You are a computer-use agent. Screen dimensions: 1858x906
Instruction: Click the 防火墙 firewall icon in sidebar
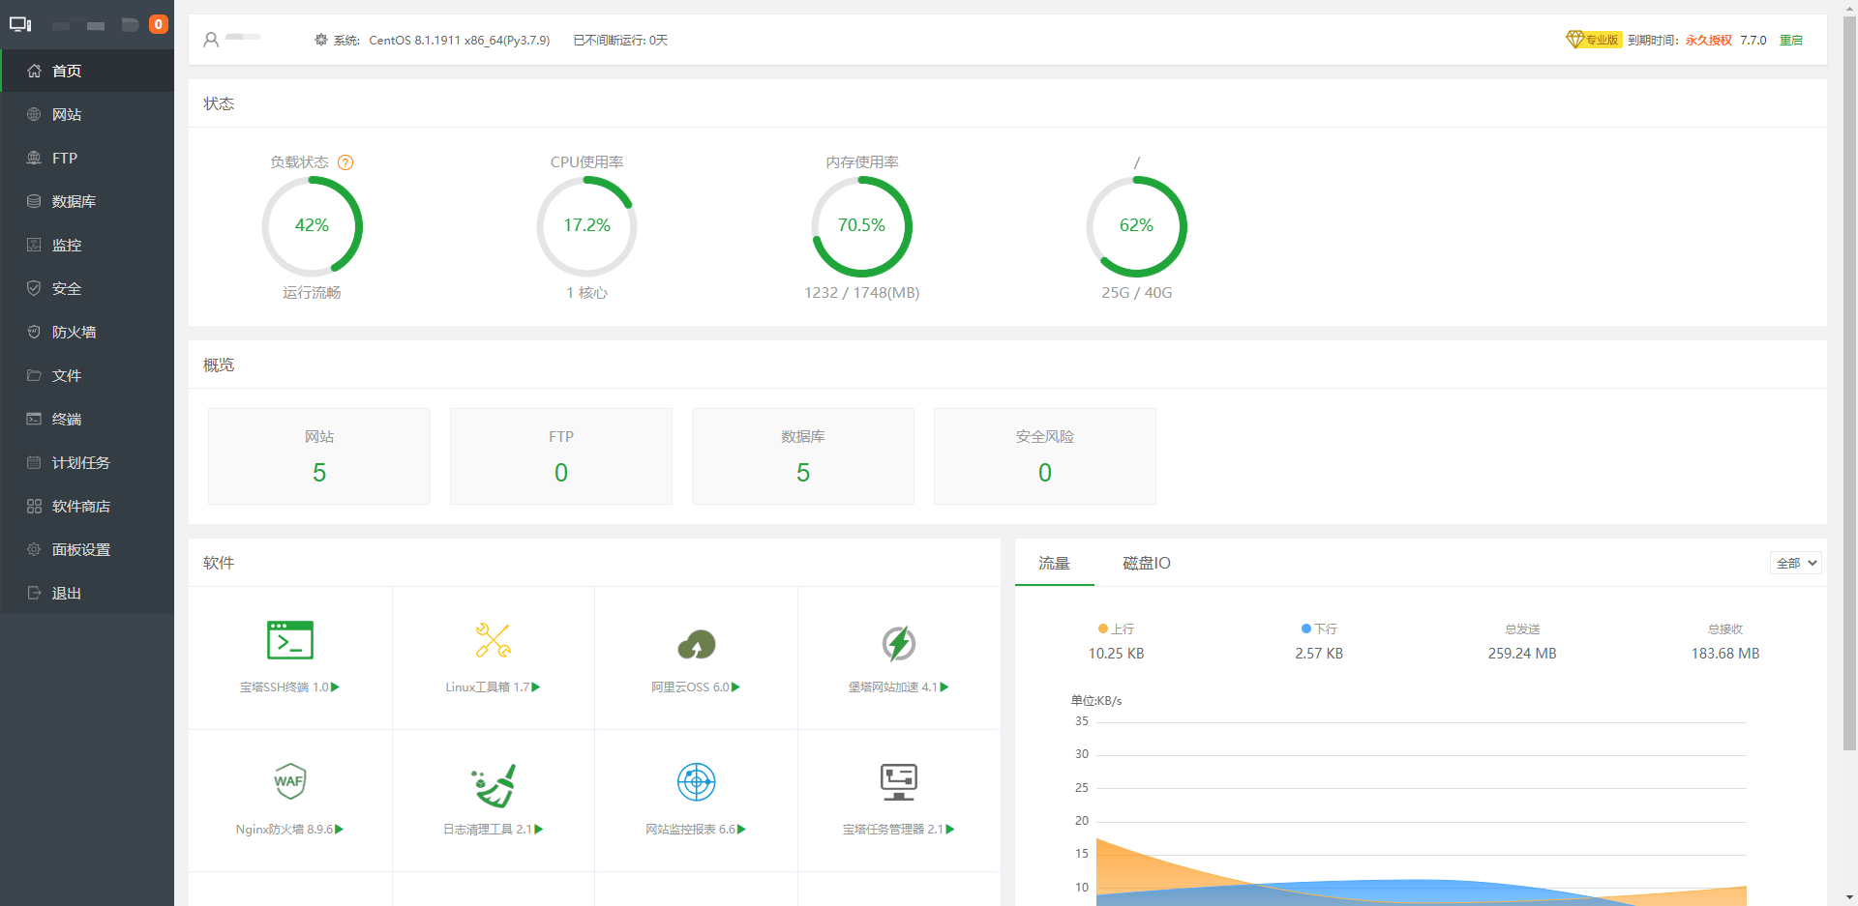coord(34,332)
